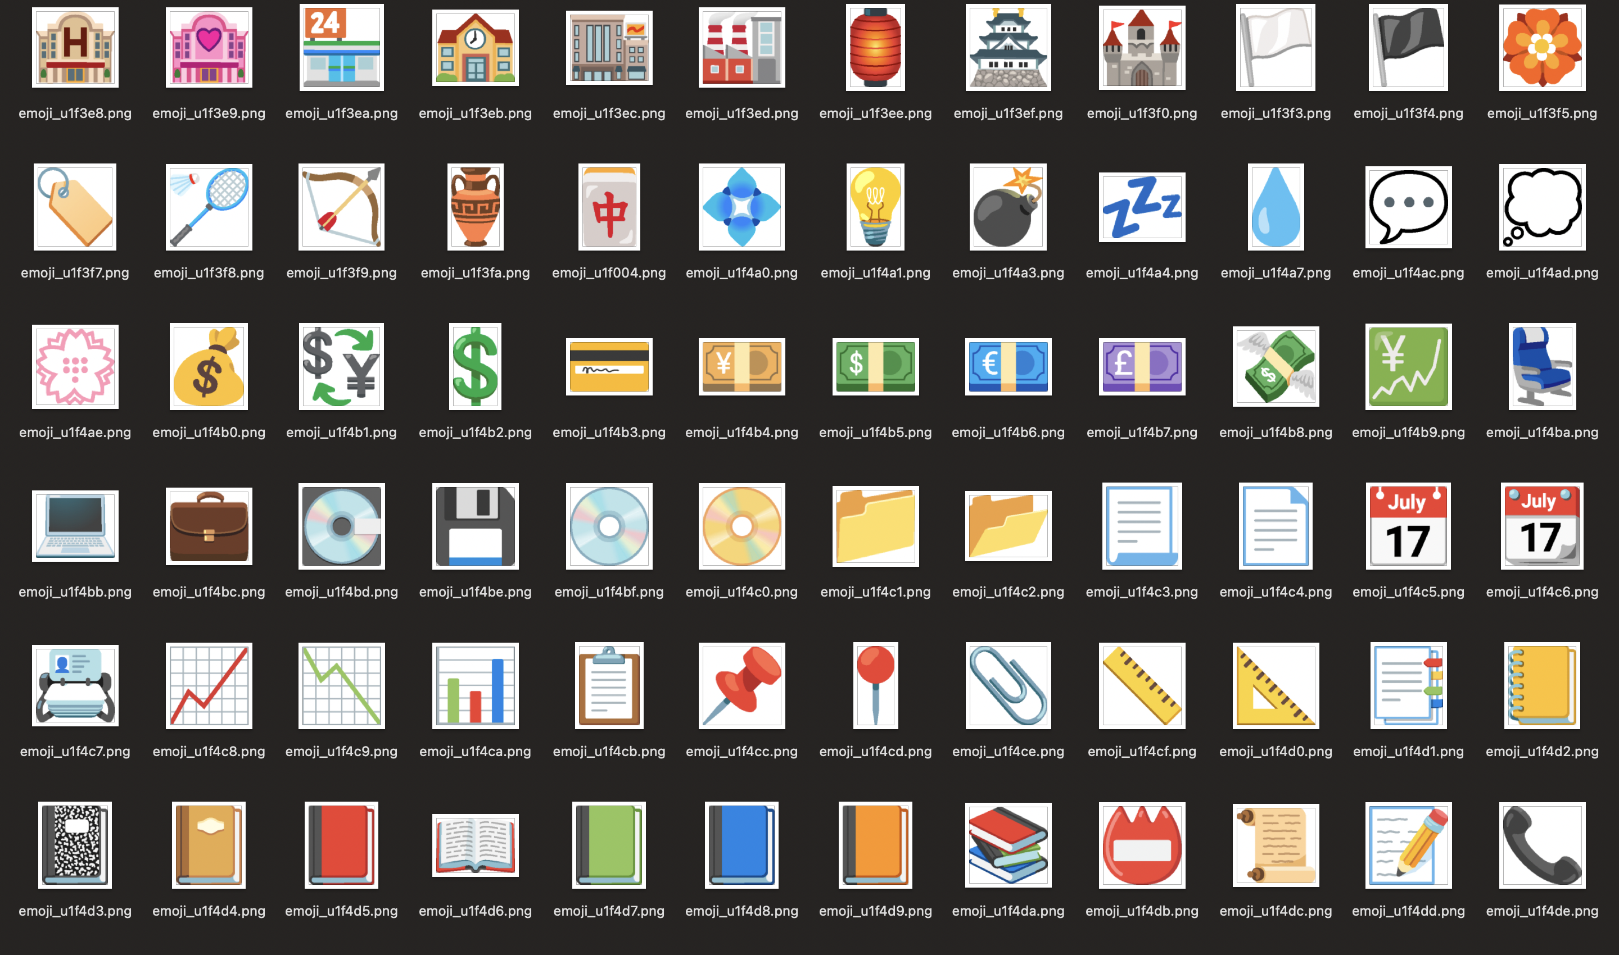The height and width of the screenshot is (955, 1619).
Task: Click the filename emoji_u1f4c5.png
Action: [1408, 592]
